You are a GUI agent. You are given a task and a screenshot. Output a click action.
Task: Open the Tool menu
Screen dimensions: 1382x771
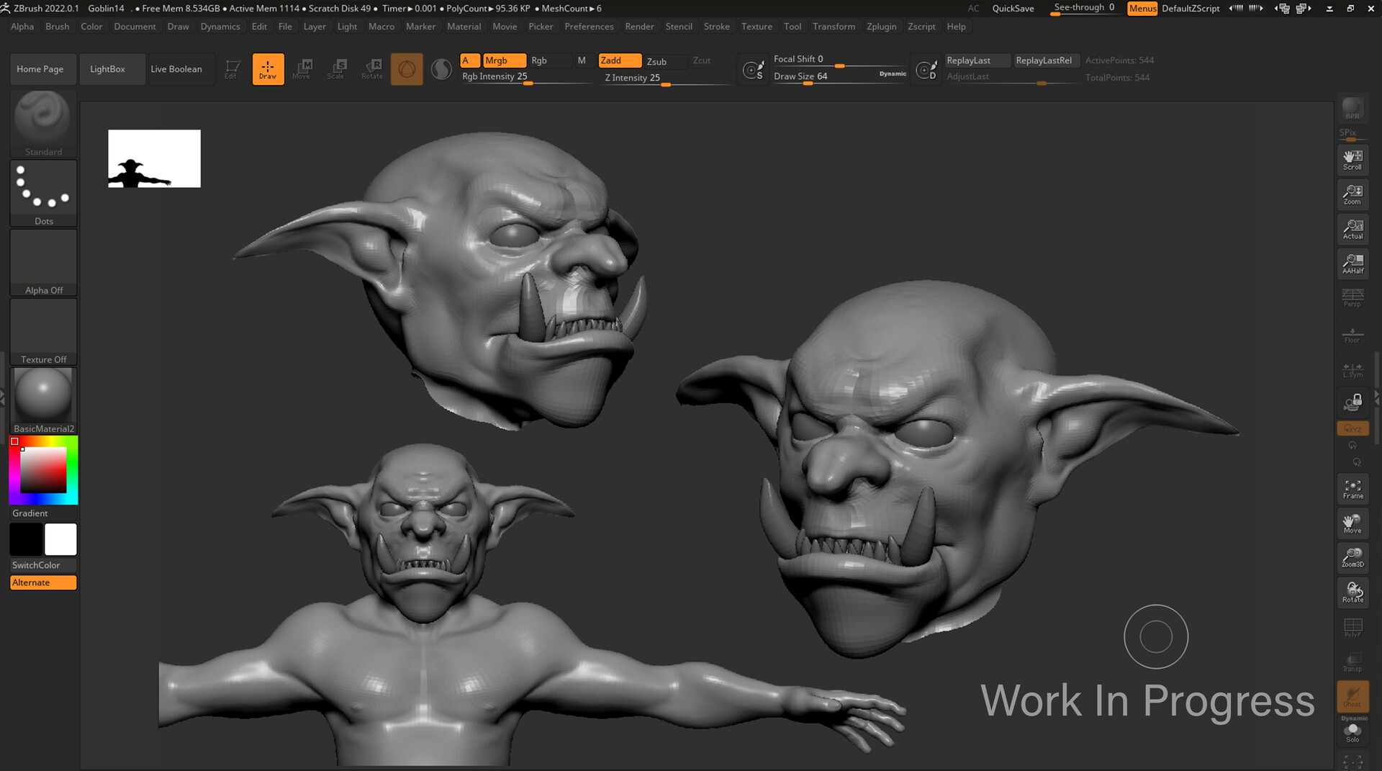pyautogui.click(x=792, y=27)
